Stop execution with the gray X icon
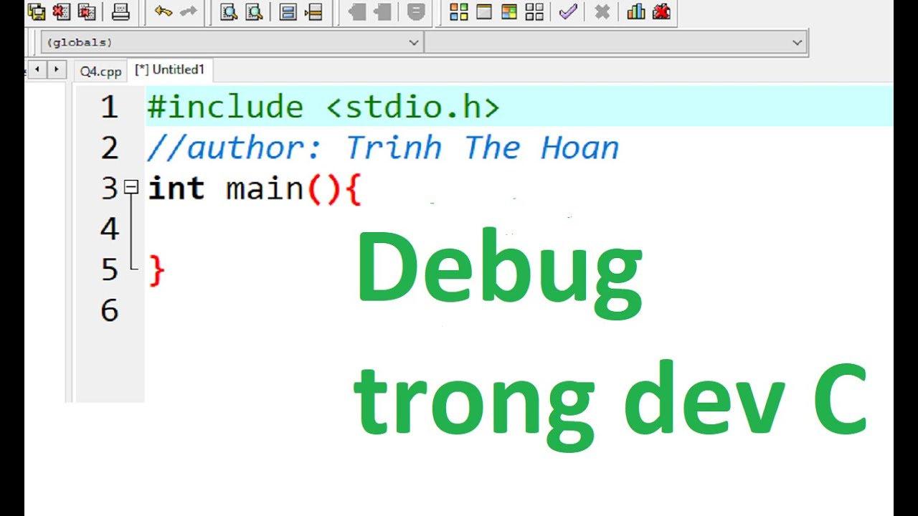 [602, 11]
